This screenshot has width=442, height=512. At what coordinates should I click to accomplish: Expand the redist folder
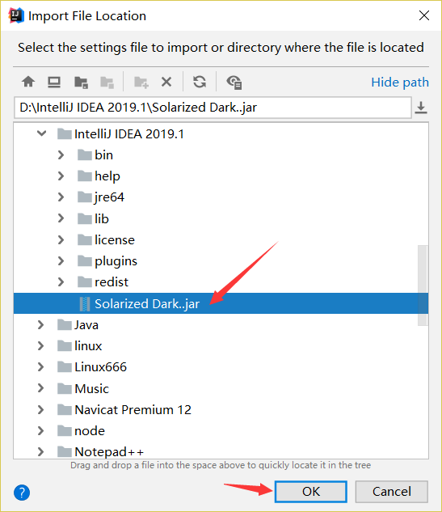(61, 281)
